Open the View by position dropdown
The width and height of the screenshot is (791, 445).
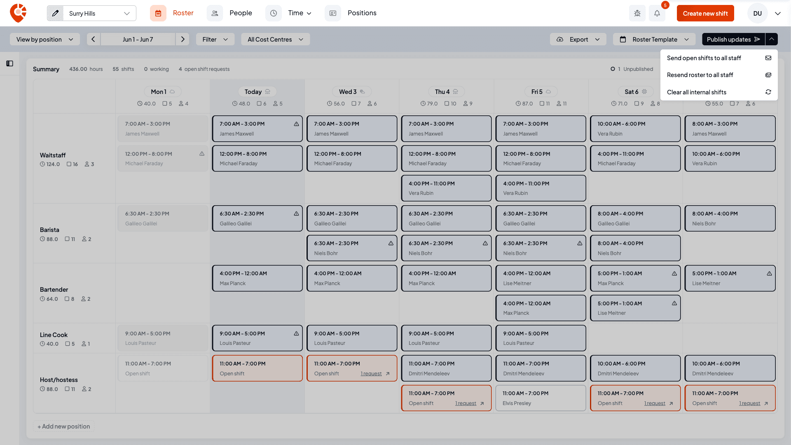coord(44,39)
